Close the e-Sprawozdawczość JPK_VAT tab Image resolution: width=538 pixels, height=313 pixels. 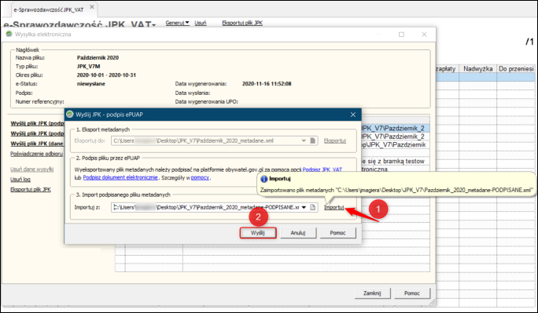pyautogui.click(x=92, y=6)
